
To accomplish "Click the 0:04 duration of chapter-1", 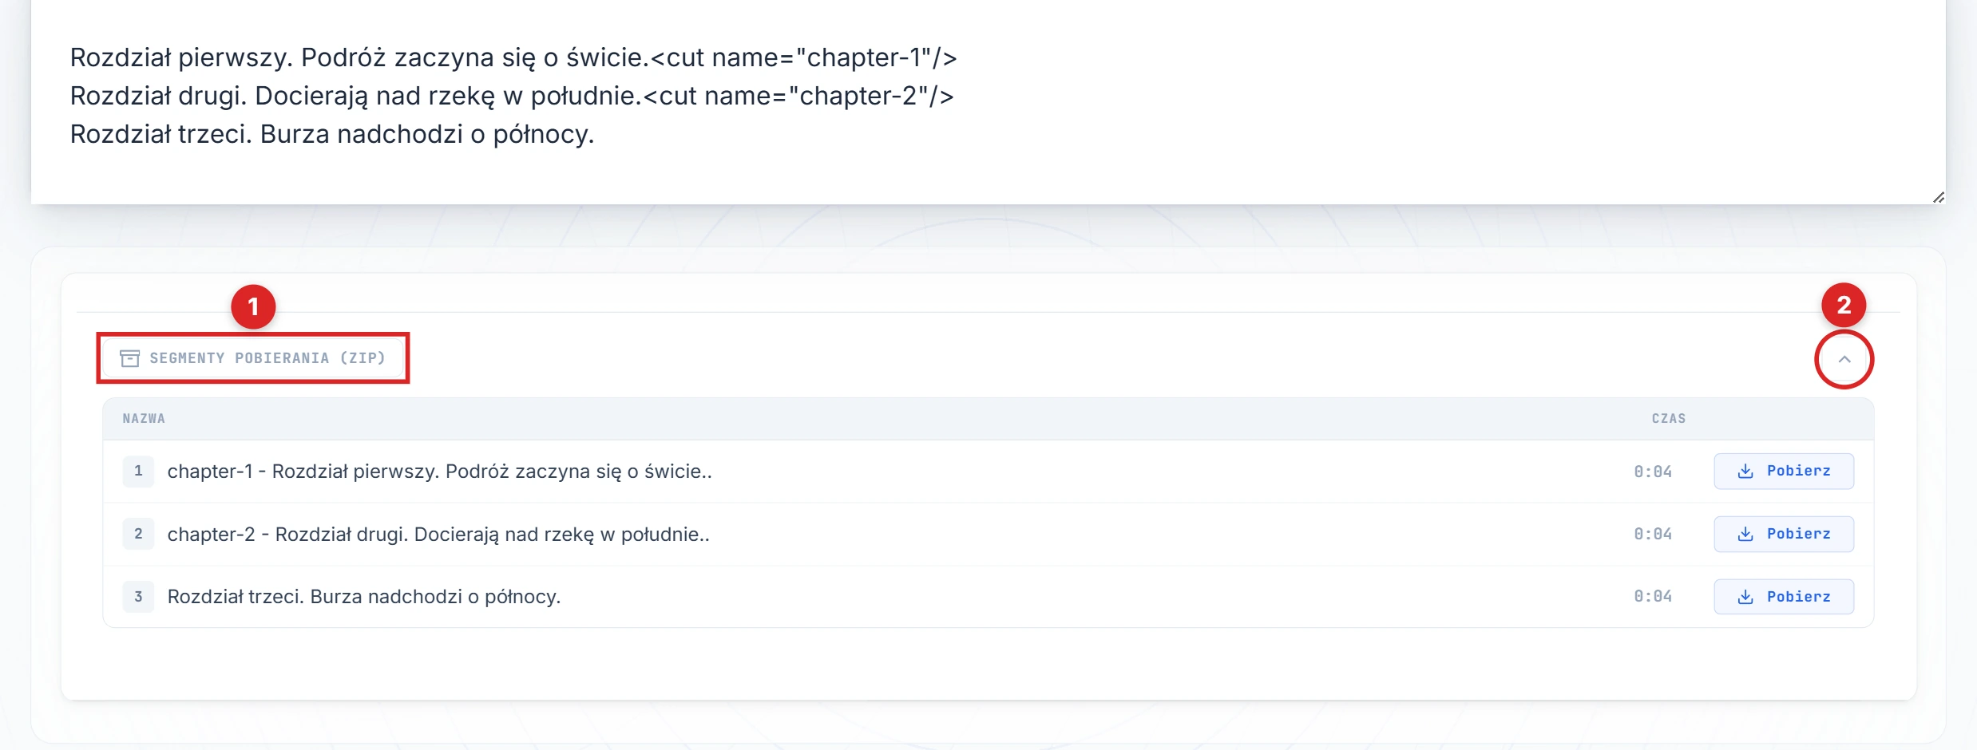I will 1652,472.
